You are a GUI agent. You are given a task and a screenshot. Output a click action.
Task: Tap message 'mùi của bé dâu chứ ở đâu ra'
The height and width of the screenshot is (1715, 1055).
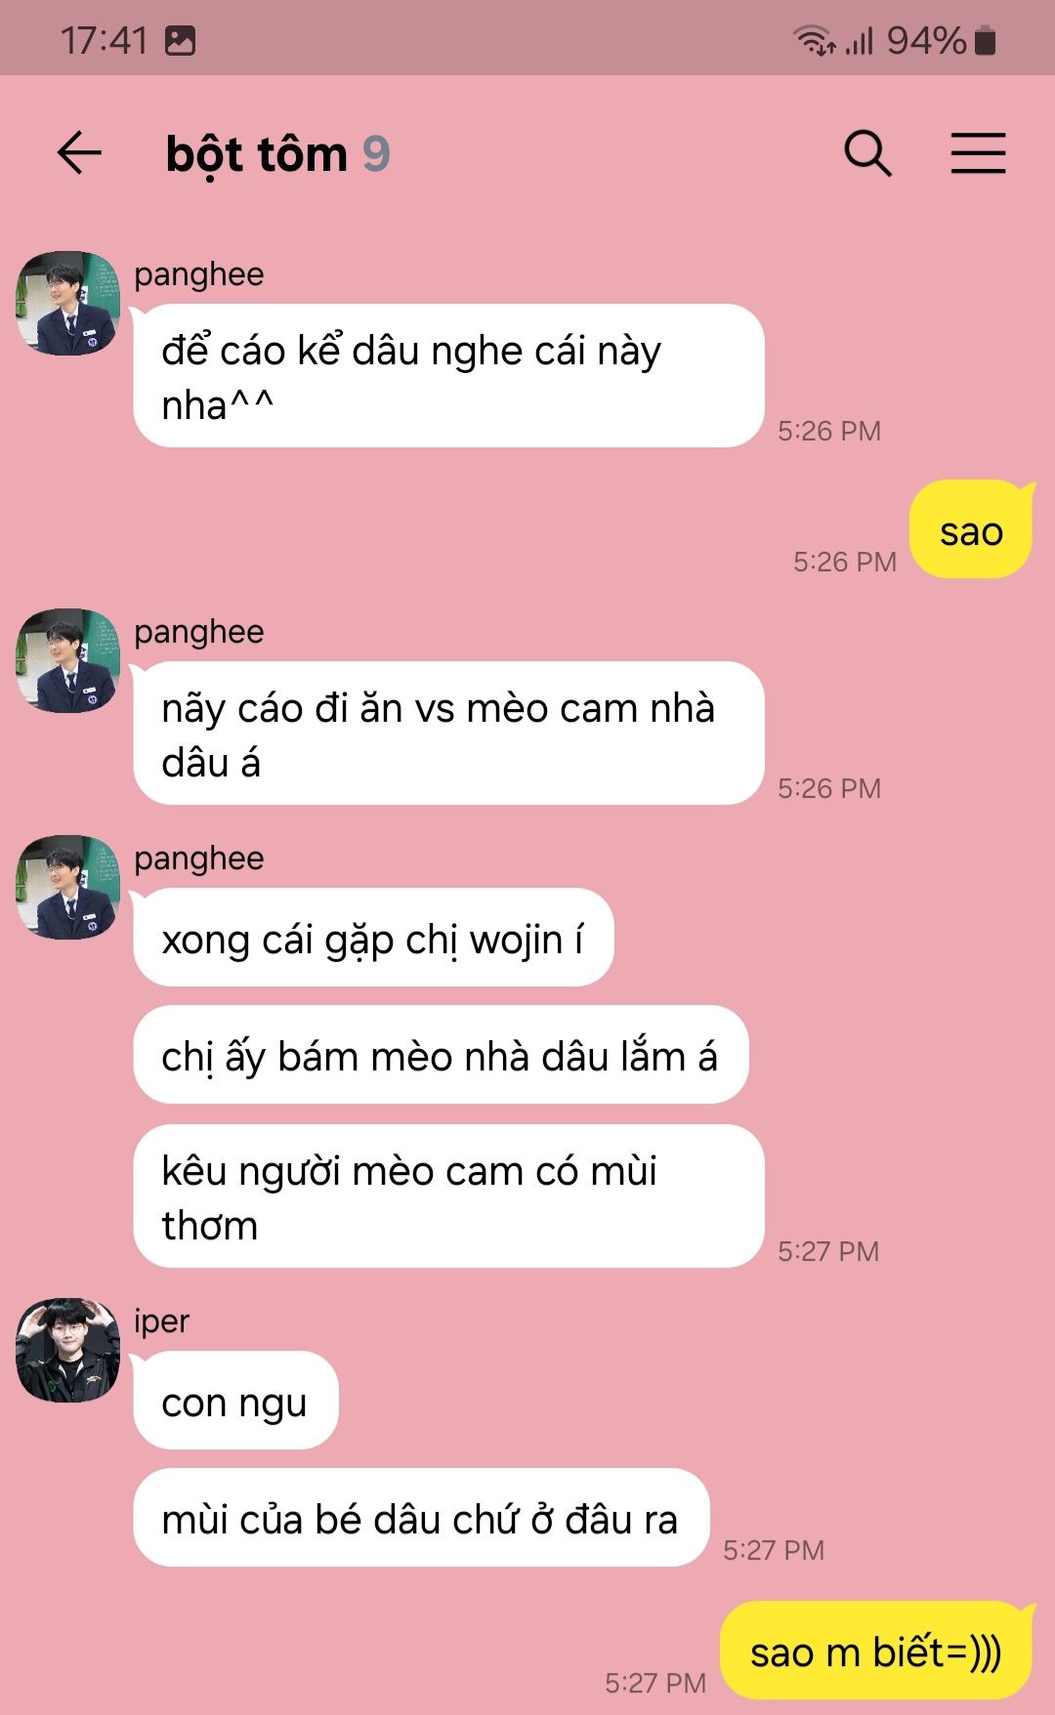pyautogui.click(x=421, y=1518)
